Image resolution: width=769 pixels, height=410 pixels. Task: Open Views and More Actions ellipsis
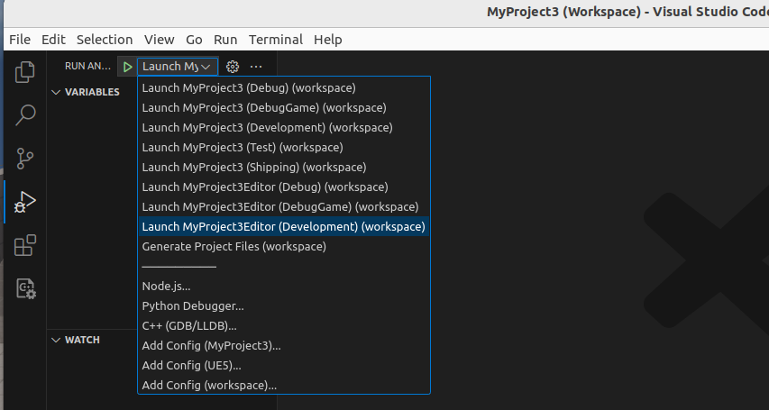coord(256,67)
